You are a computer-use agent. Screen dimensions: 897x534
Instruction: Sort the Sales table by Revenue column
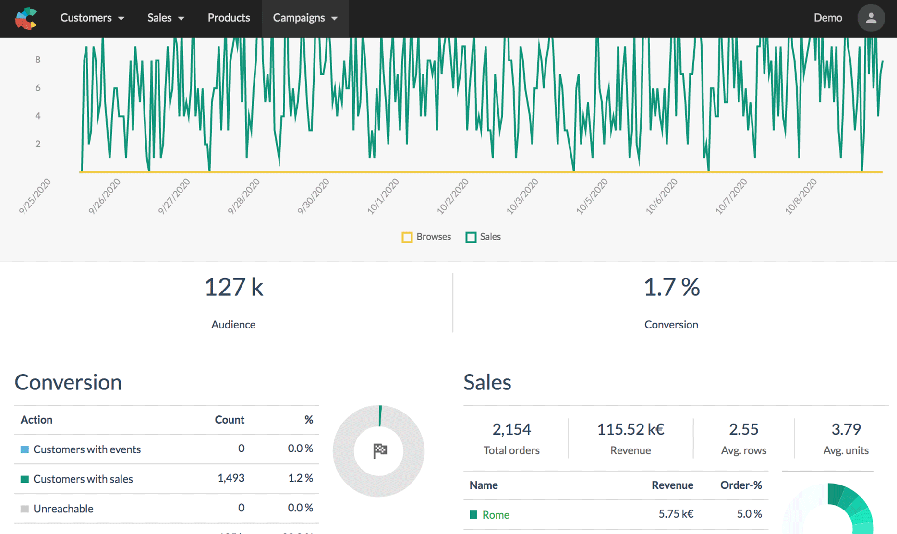point(672,485)
